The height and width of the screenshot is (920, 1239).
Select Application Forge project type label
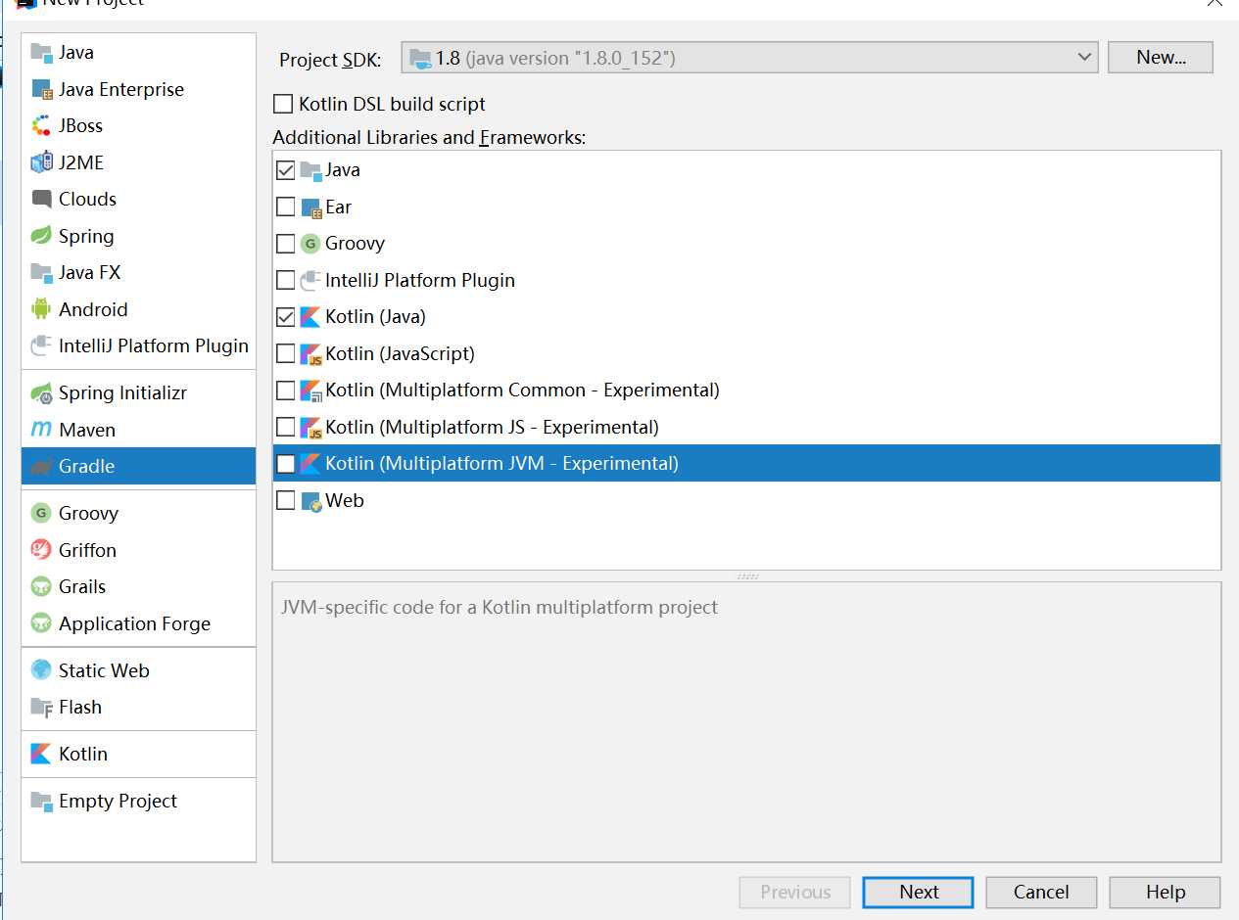coord(134,623)
